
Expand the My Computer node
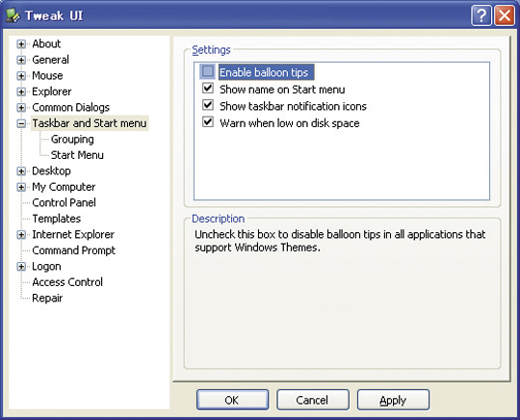point(21,187)
